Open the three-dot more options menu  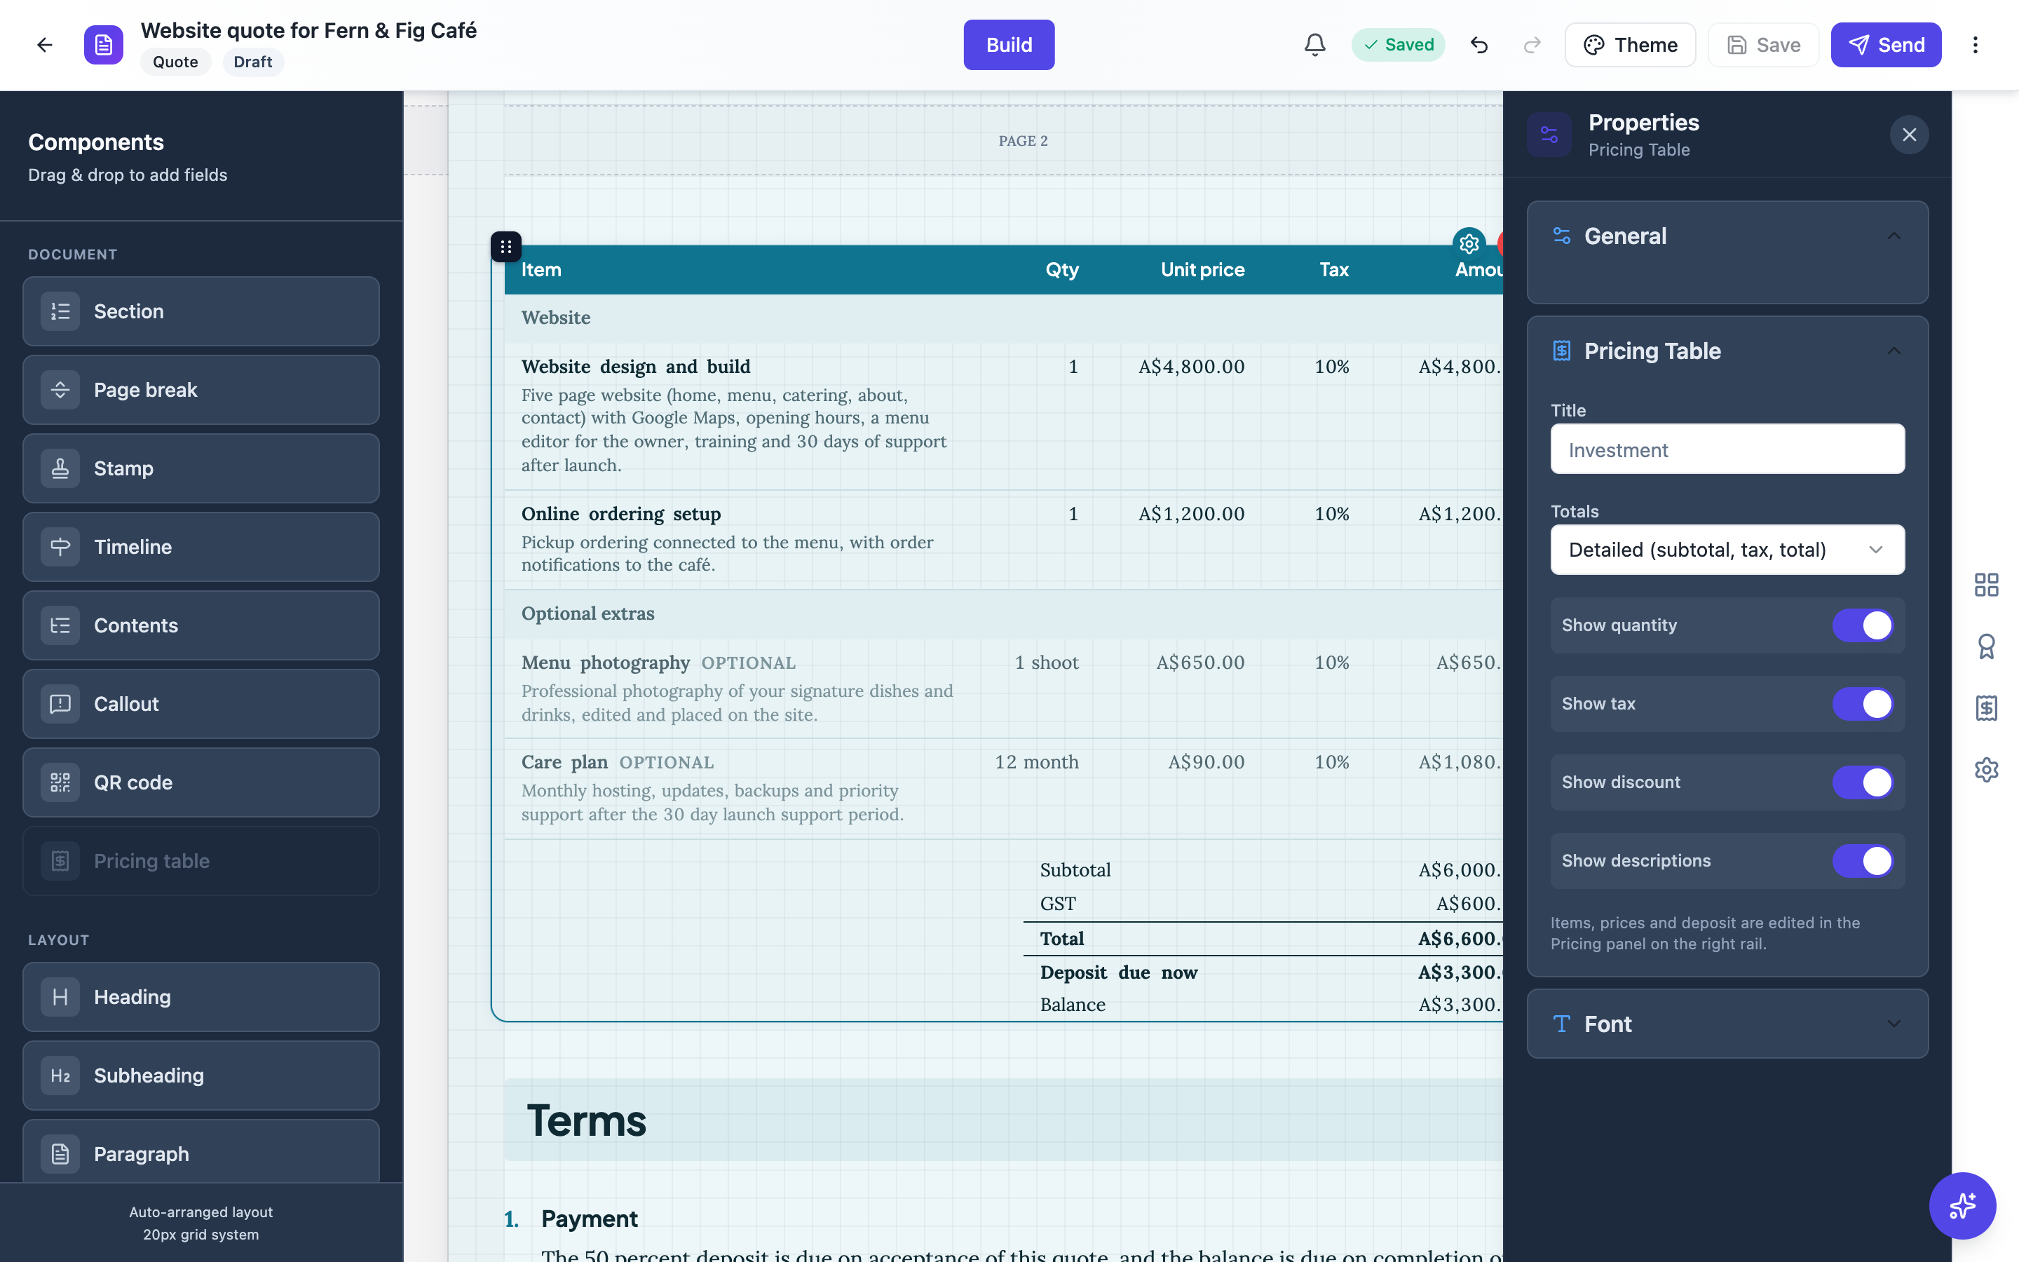pos(1975,45)
